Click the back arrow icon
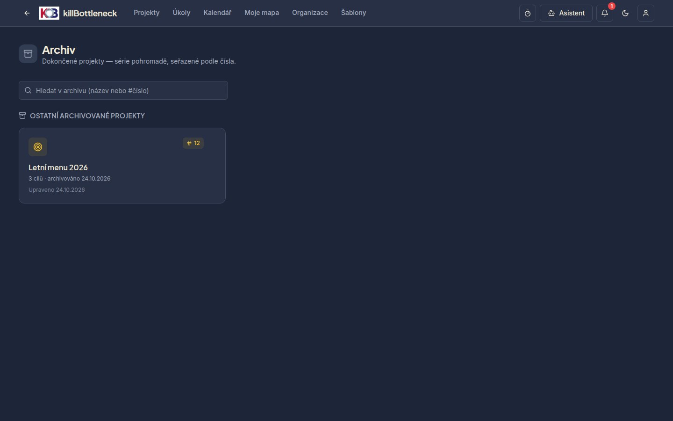This screenshot has height=421, width=673. tap(27, 13)
